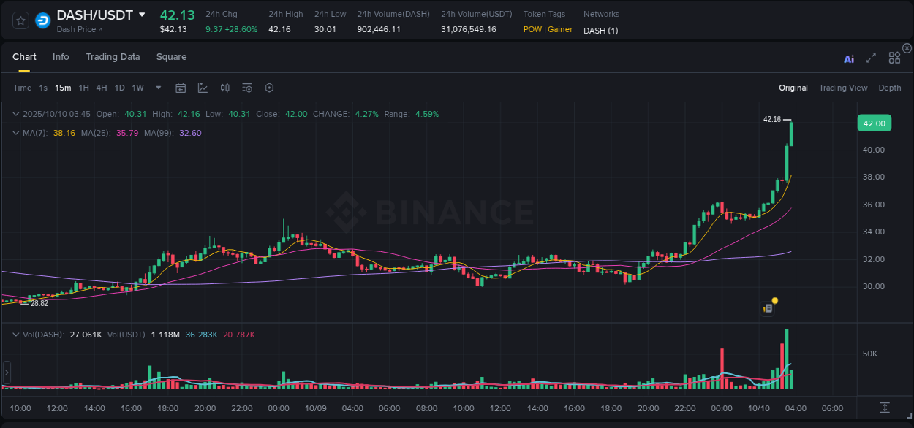This screenshot has width=914, height=428.
Task: Open the panel layout grid icon
Action: 894,58
